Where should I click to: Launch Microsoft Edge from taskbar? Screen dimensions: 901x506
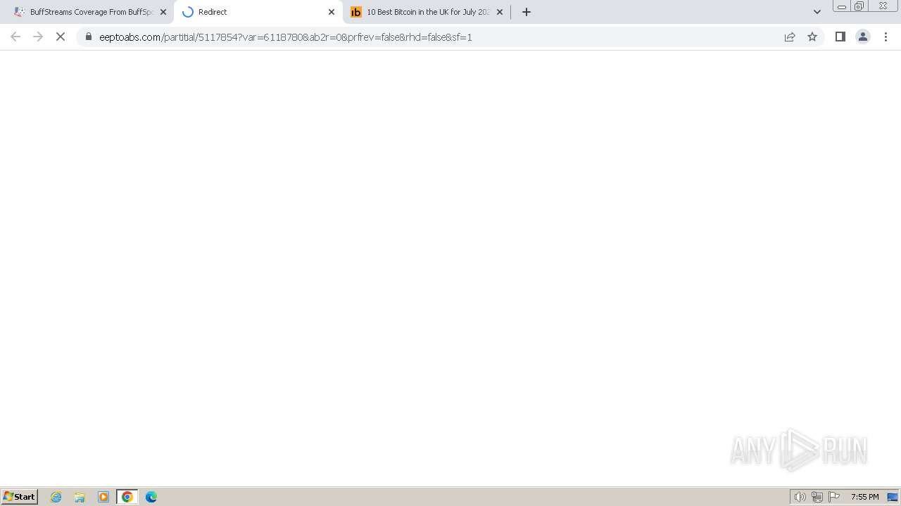151,497
